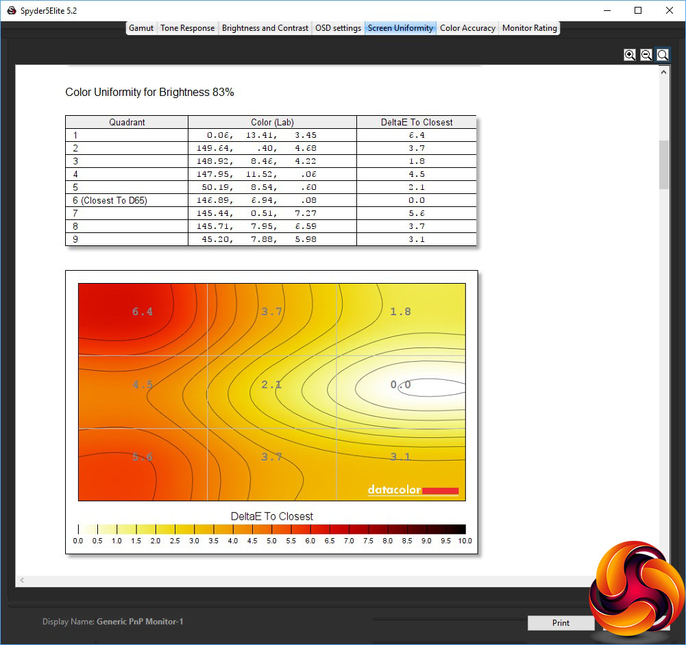Click the 3.1 value on the heatmap
The height and width of the screenshot is (645, 686).
(400, 457)
